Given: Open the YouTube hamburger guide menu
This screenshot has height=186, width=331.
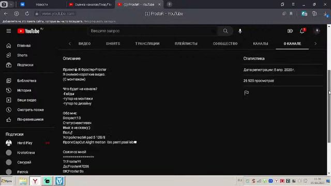Looking at the screenshot, I should pos(9,31).
